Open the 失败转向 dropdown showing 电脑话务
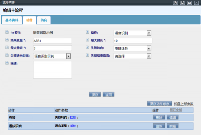 (132, 48)
